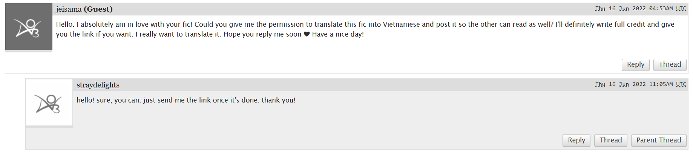This screenshot has height=153, width=693.
Task: Click straydelights' user avatar icon
Action: pyautogui.click(x=49, y=103)
